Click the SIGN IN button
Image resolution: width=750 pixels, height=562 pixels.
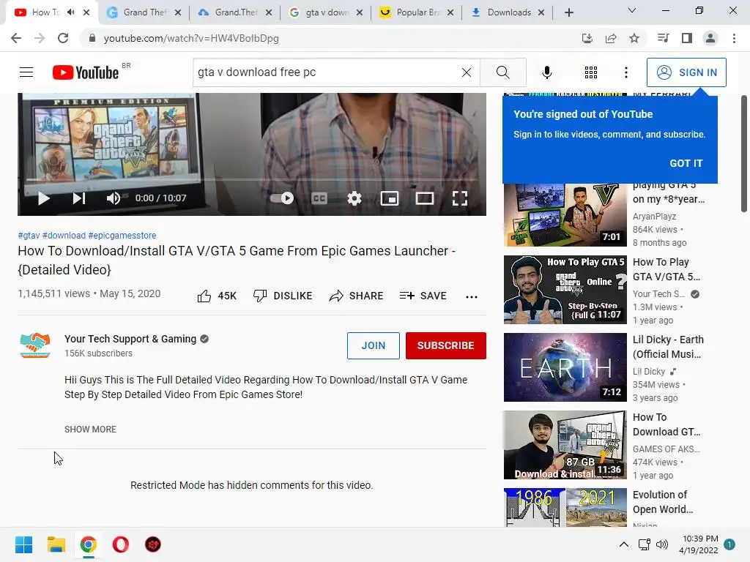pos(686,72)
